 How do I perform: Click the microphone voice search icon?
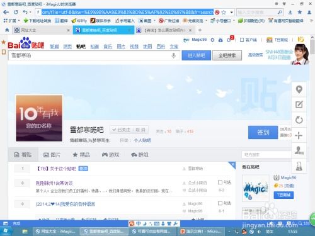[174, 55]
